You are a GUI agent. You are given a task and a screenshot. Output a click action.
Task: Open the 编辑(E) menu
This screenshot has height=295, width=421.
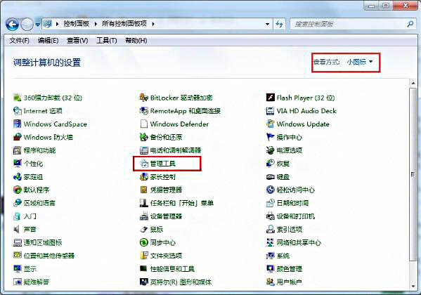48,41
